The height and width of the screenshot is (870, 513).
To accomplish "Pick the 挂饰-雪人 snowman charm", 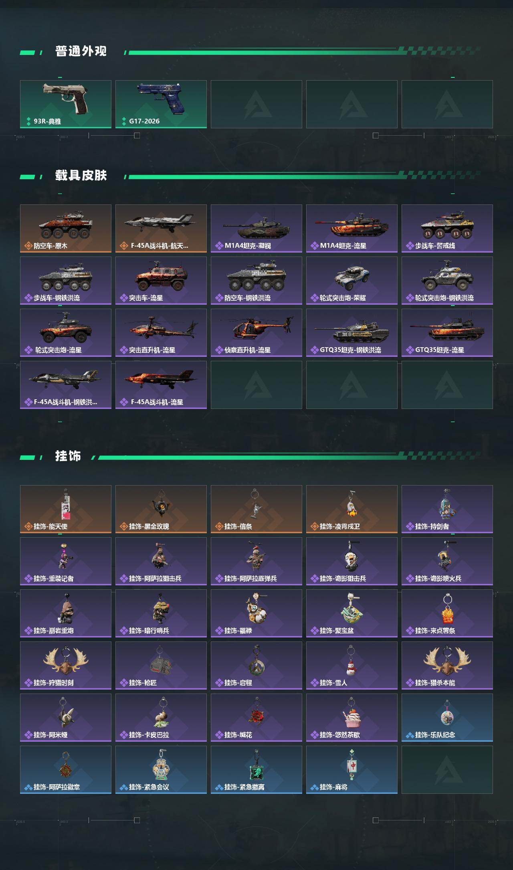I will 352,666.
